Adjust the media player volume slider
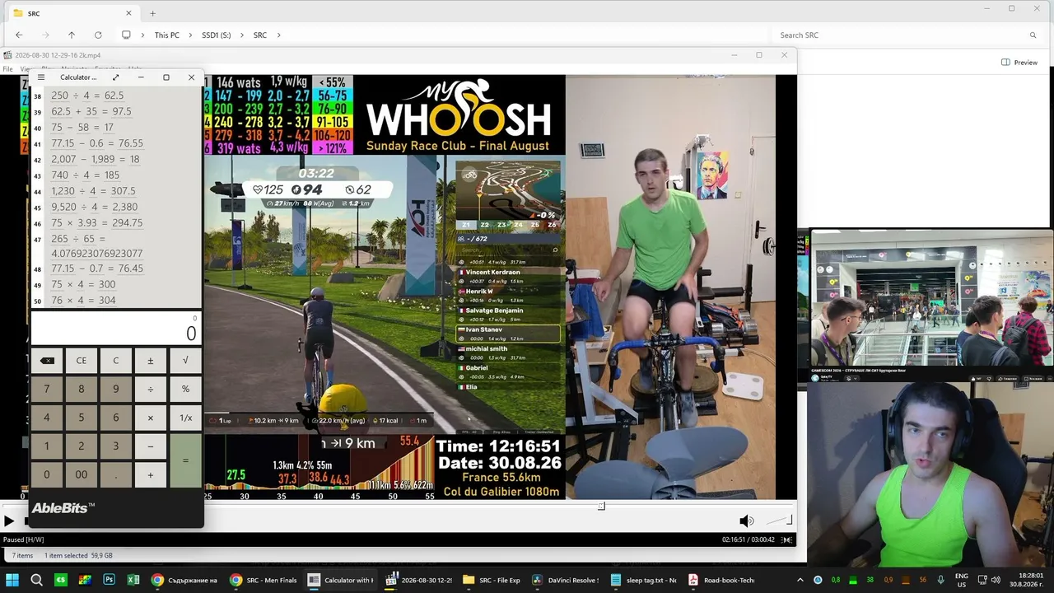Screen dimensions: 1054x593 coord(778,521)
